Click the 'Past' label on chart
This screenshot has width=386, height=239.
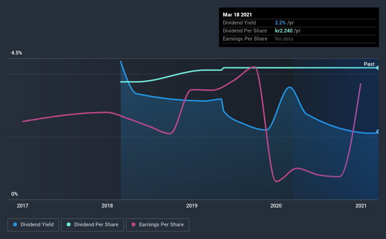pyautogui.click(x=369, y=64)
